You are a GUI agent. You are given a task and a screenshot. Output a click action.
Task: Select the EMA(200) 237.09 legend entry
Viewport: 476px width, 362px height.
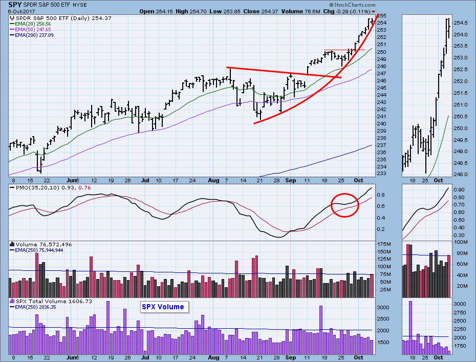(32, 35)
